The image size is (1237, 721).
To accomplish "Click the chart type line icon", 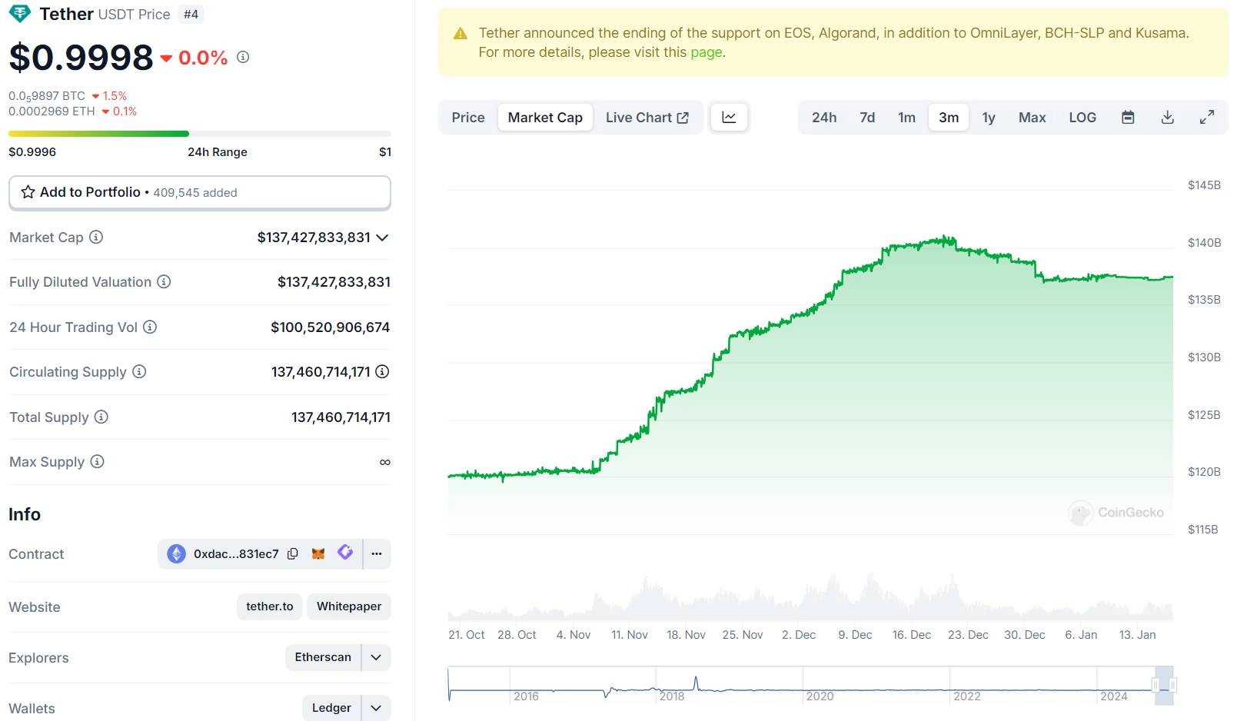I will tap(729, 118).
